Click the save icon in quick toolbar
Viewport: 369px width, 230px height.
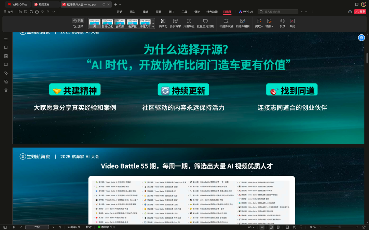[x=26, y=12]
